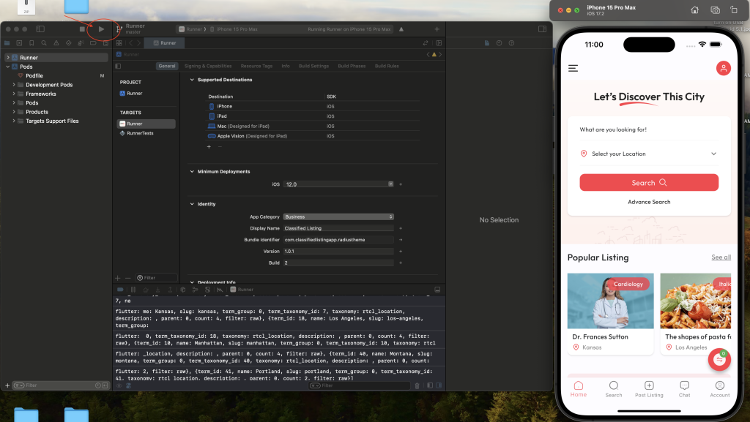Toggle the console pane visibility
The height and width of the screenshot is (422, 750).
439,385
